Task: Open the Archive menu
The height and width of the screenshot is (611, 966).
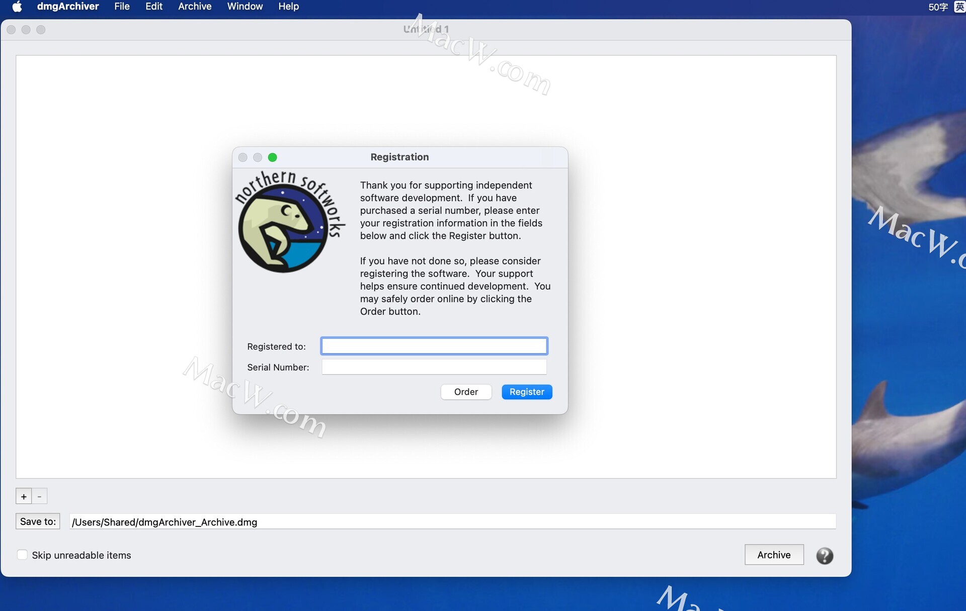Action: pos(195,7)
